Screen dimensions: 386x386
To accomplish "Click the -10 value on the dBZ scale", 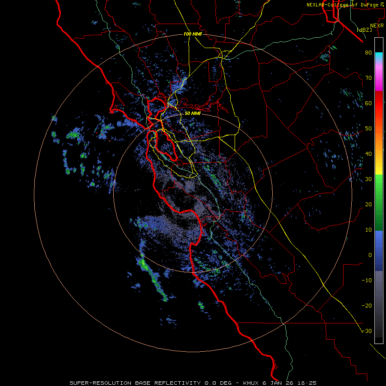I will pyautogui.click(x=367, y=280).
